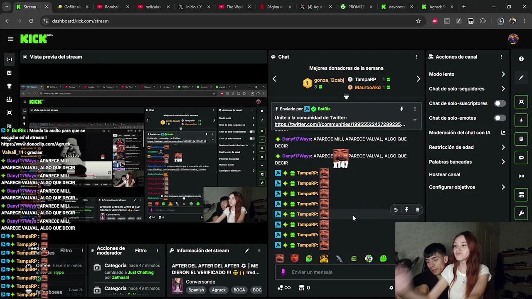Viewport: 532px width, 299px height.
Task: Expand Chat de solo-seguidores options
Action: point(503,89)
